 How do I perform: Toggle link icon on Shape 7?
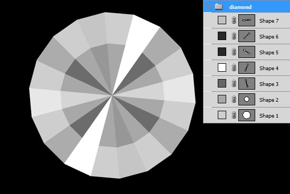[234, 20]
